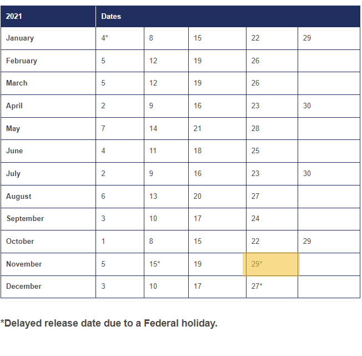Click the 2021 header cell
The width and height of the screenshot is (362, 356).
coord(15,16)
